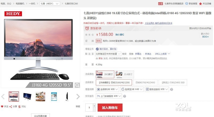Click the red star 关注店铺 icon
214x117 pixels.
[200, 4]
